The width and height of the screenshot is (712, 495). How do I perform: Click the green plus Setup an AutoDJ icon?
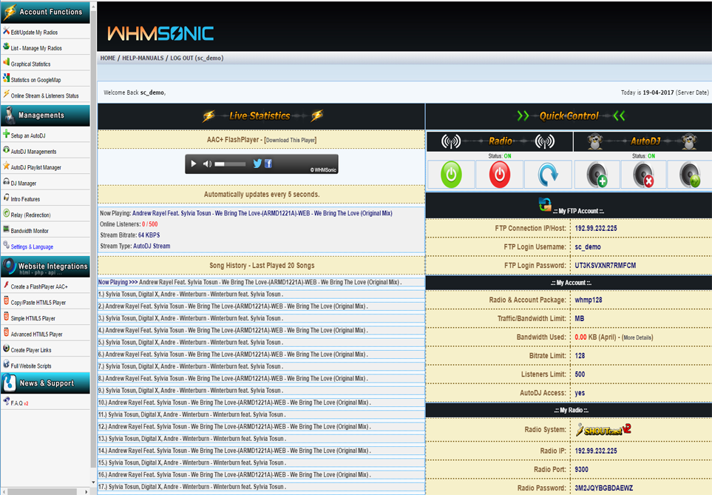tap(7, 134)
